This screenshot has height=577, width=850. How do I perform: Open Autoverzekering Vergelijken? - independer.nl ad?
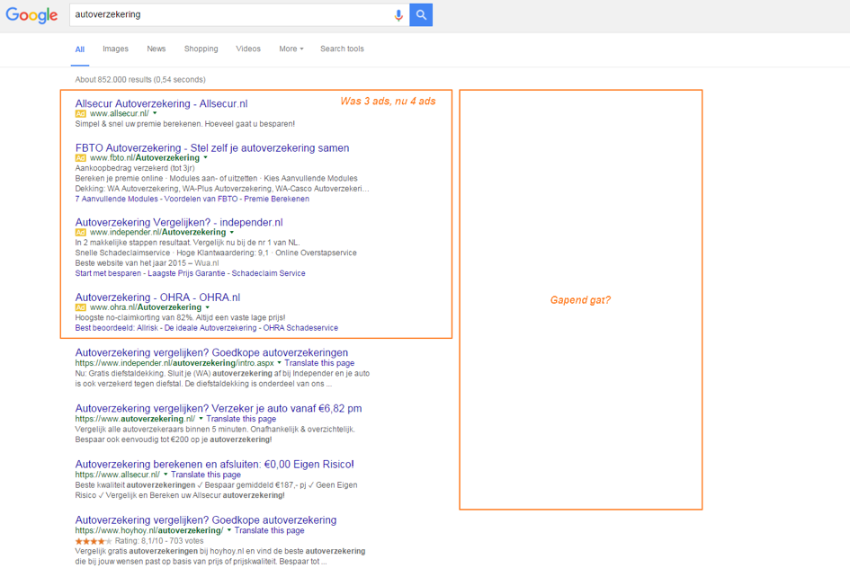[179, 222]
